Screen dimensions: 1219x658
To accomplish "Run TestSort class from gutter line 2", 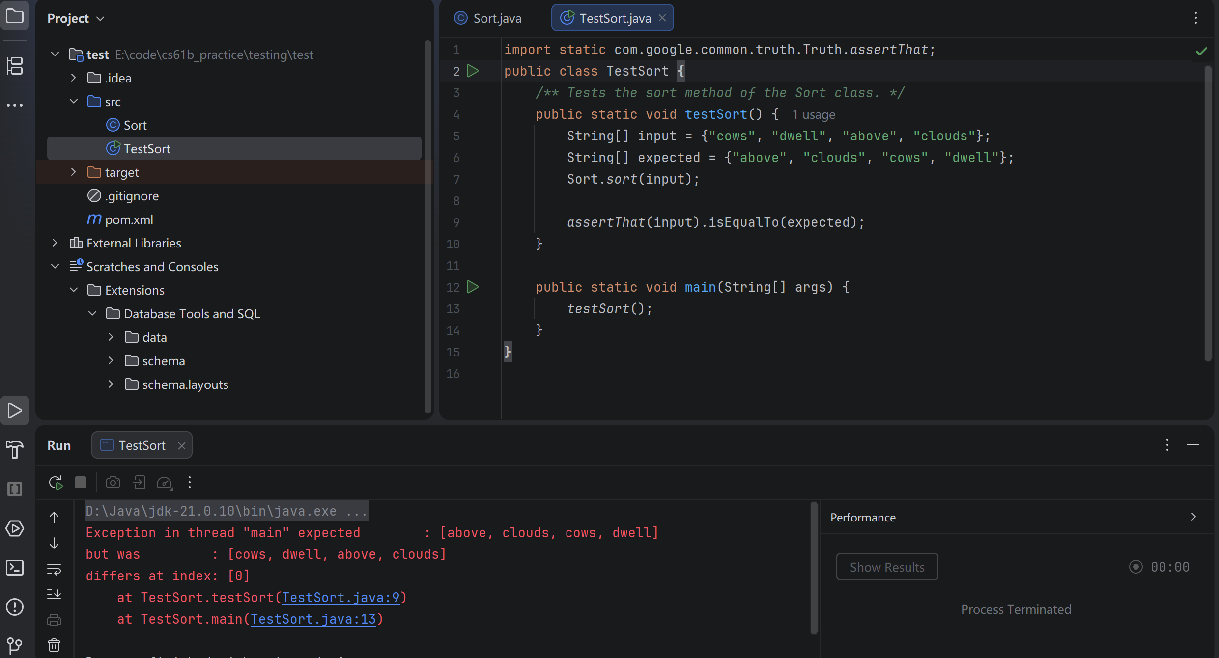I will click(473, 71).
